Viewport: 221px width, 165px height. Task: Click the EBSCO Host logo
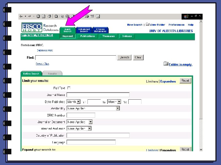[32, 28]
